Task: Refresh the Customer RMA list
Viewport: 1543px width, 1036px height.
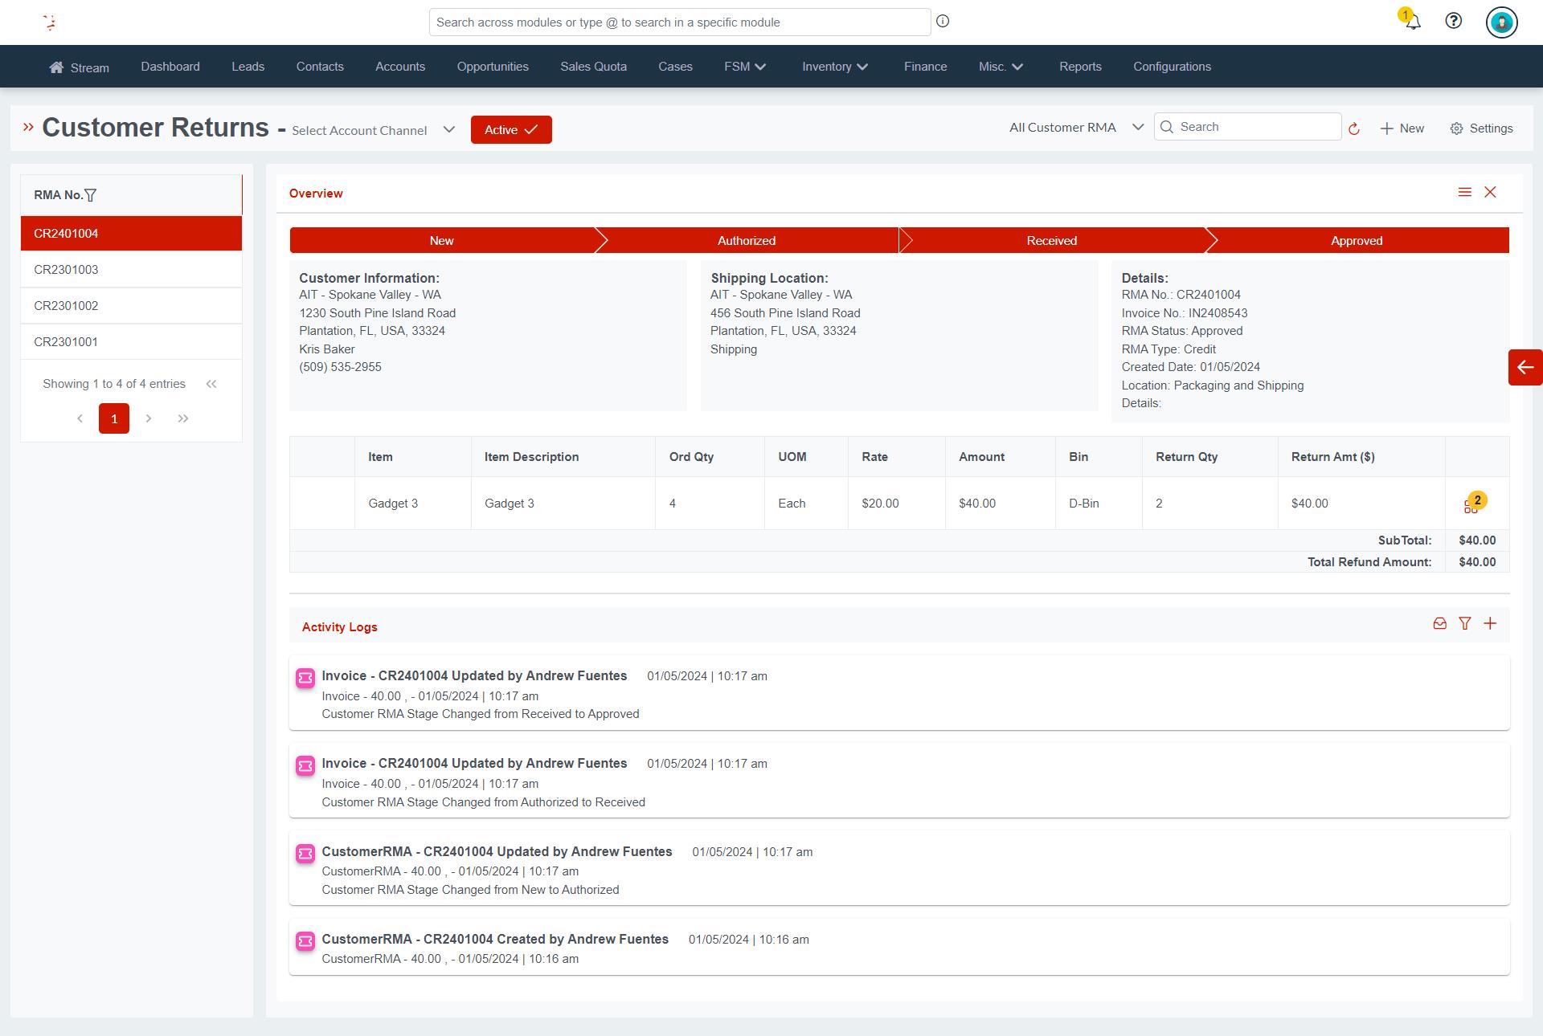Action: (1354, 128)
